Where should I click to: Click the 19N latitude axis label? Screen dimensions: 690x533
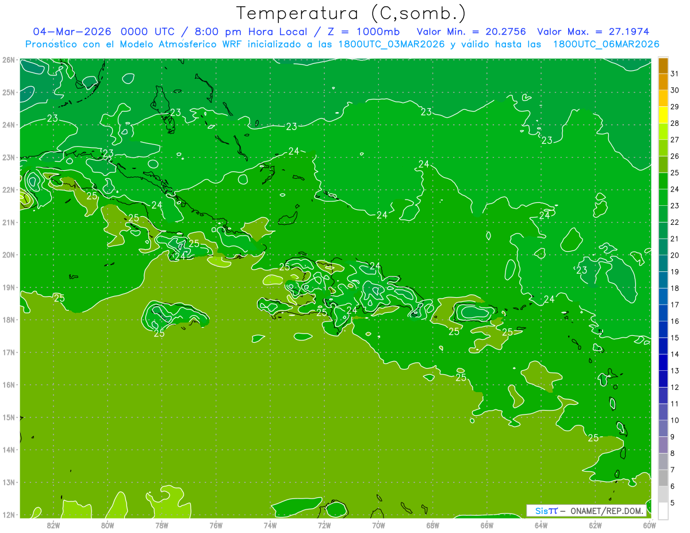[x=9, y=287]
